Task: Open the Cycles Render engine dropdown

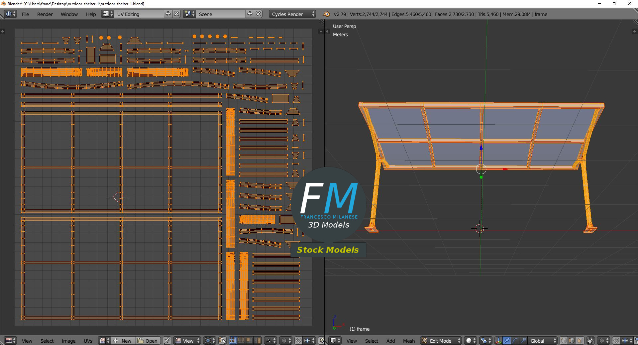Action: tap(292, 14)
